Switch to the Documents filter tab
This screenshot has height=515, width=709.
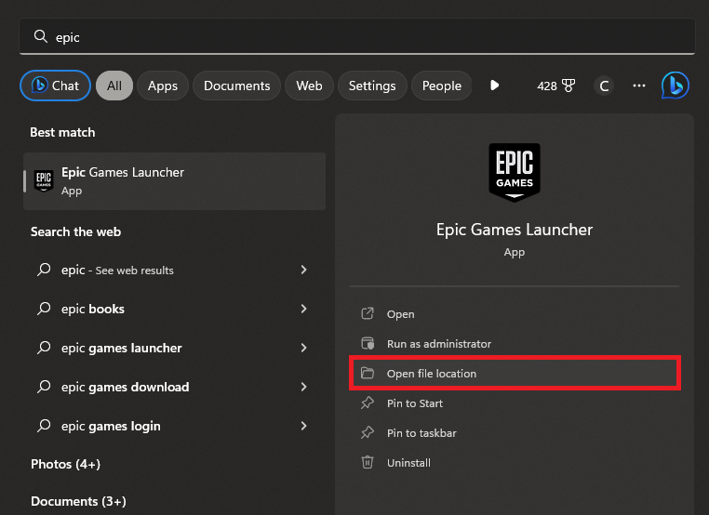pos(236,86)
